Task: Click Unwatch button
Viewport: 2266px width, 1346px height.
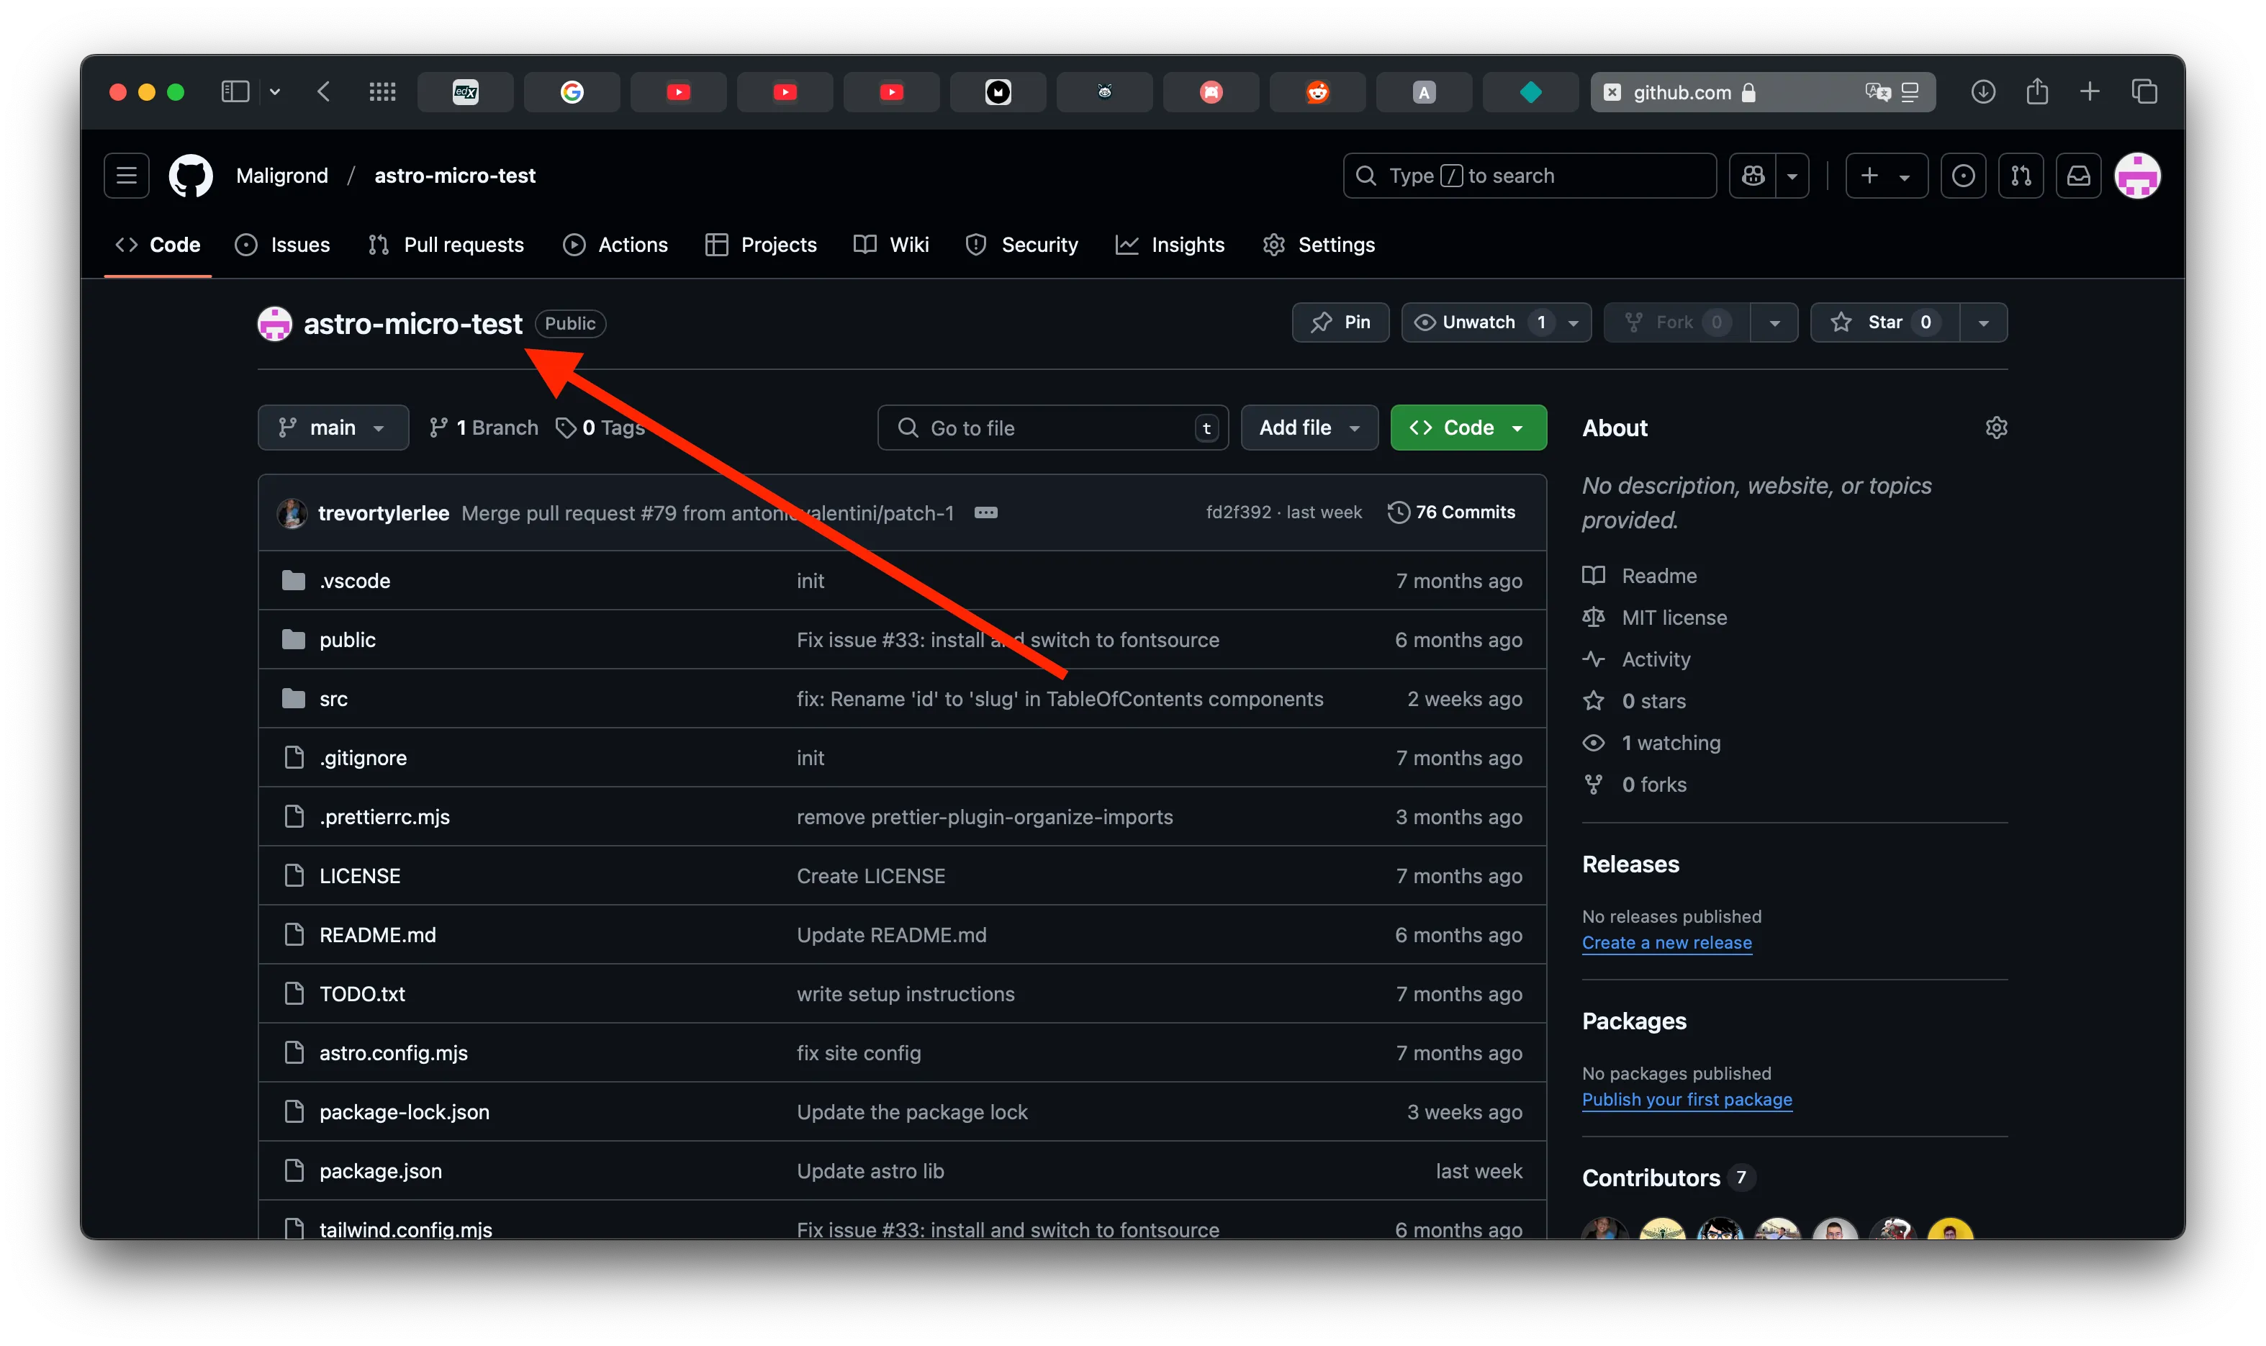Action: (x=1478, y=322)
